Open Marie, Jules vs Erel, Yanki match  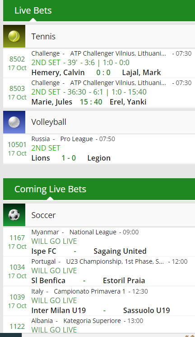pyautogui.click(x=99, y=92)
